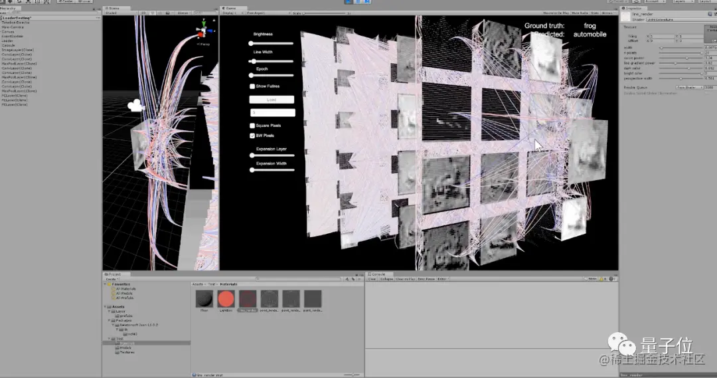Select Main Camera in Hierarchy
The image size is (717, 378).
[x=13, y=27]
